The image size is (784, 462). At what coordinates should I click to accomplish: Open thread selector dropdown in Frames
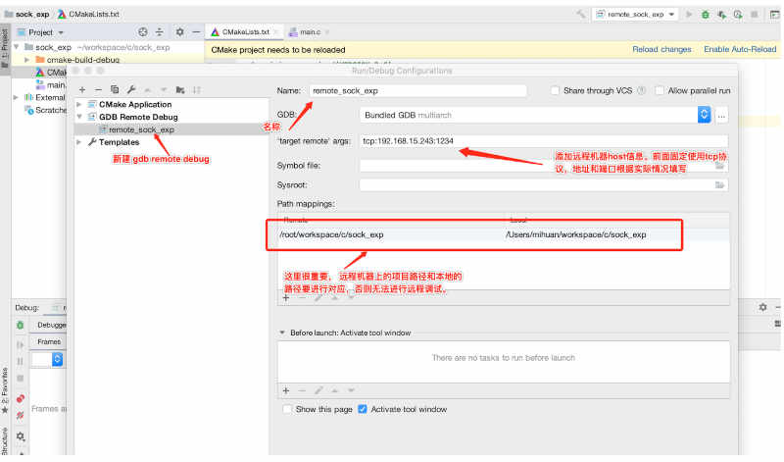click(58, 359)
